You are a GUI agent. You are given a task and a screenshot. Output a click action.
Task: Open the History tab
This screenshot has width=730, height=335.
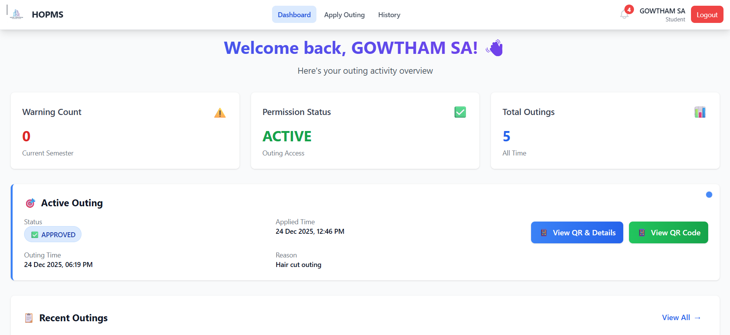coord(389,15)
